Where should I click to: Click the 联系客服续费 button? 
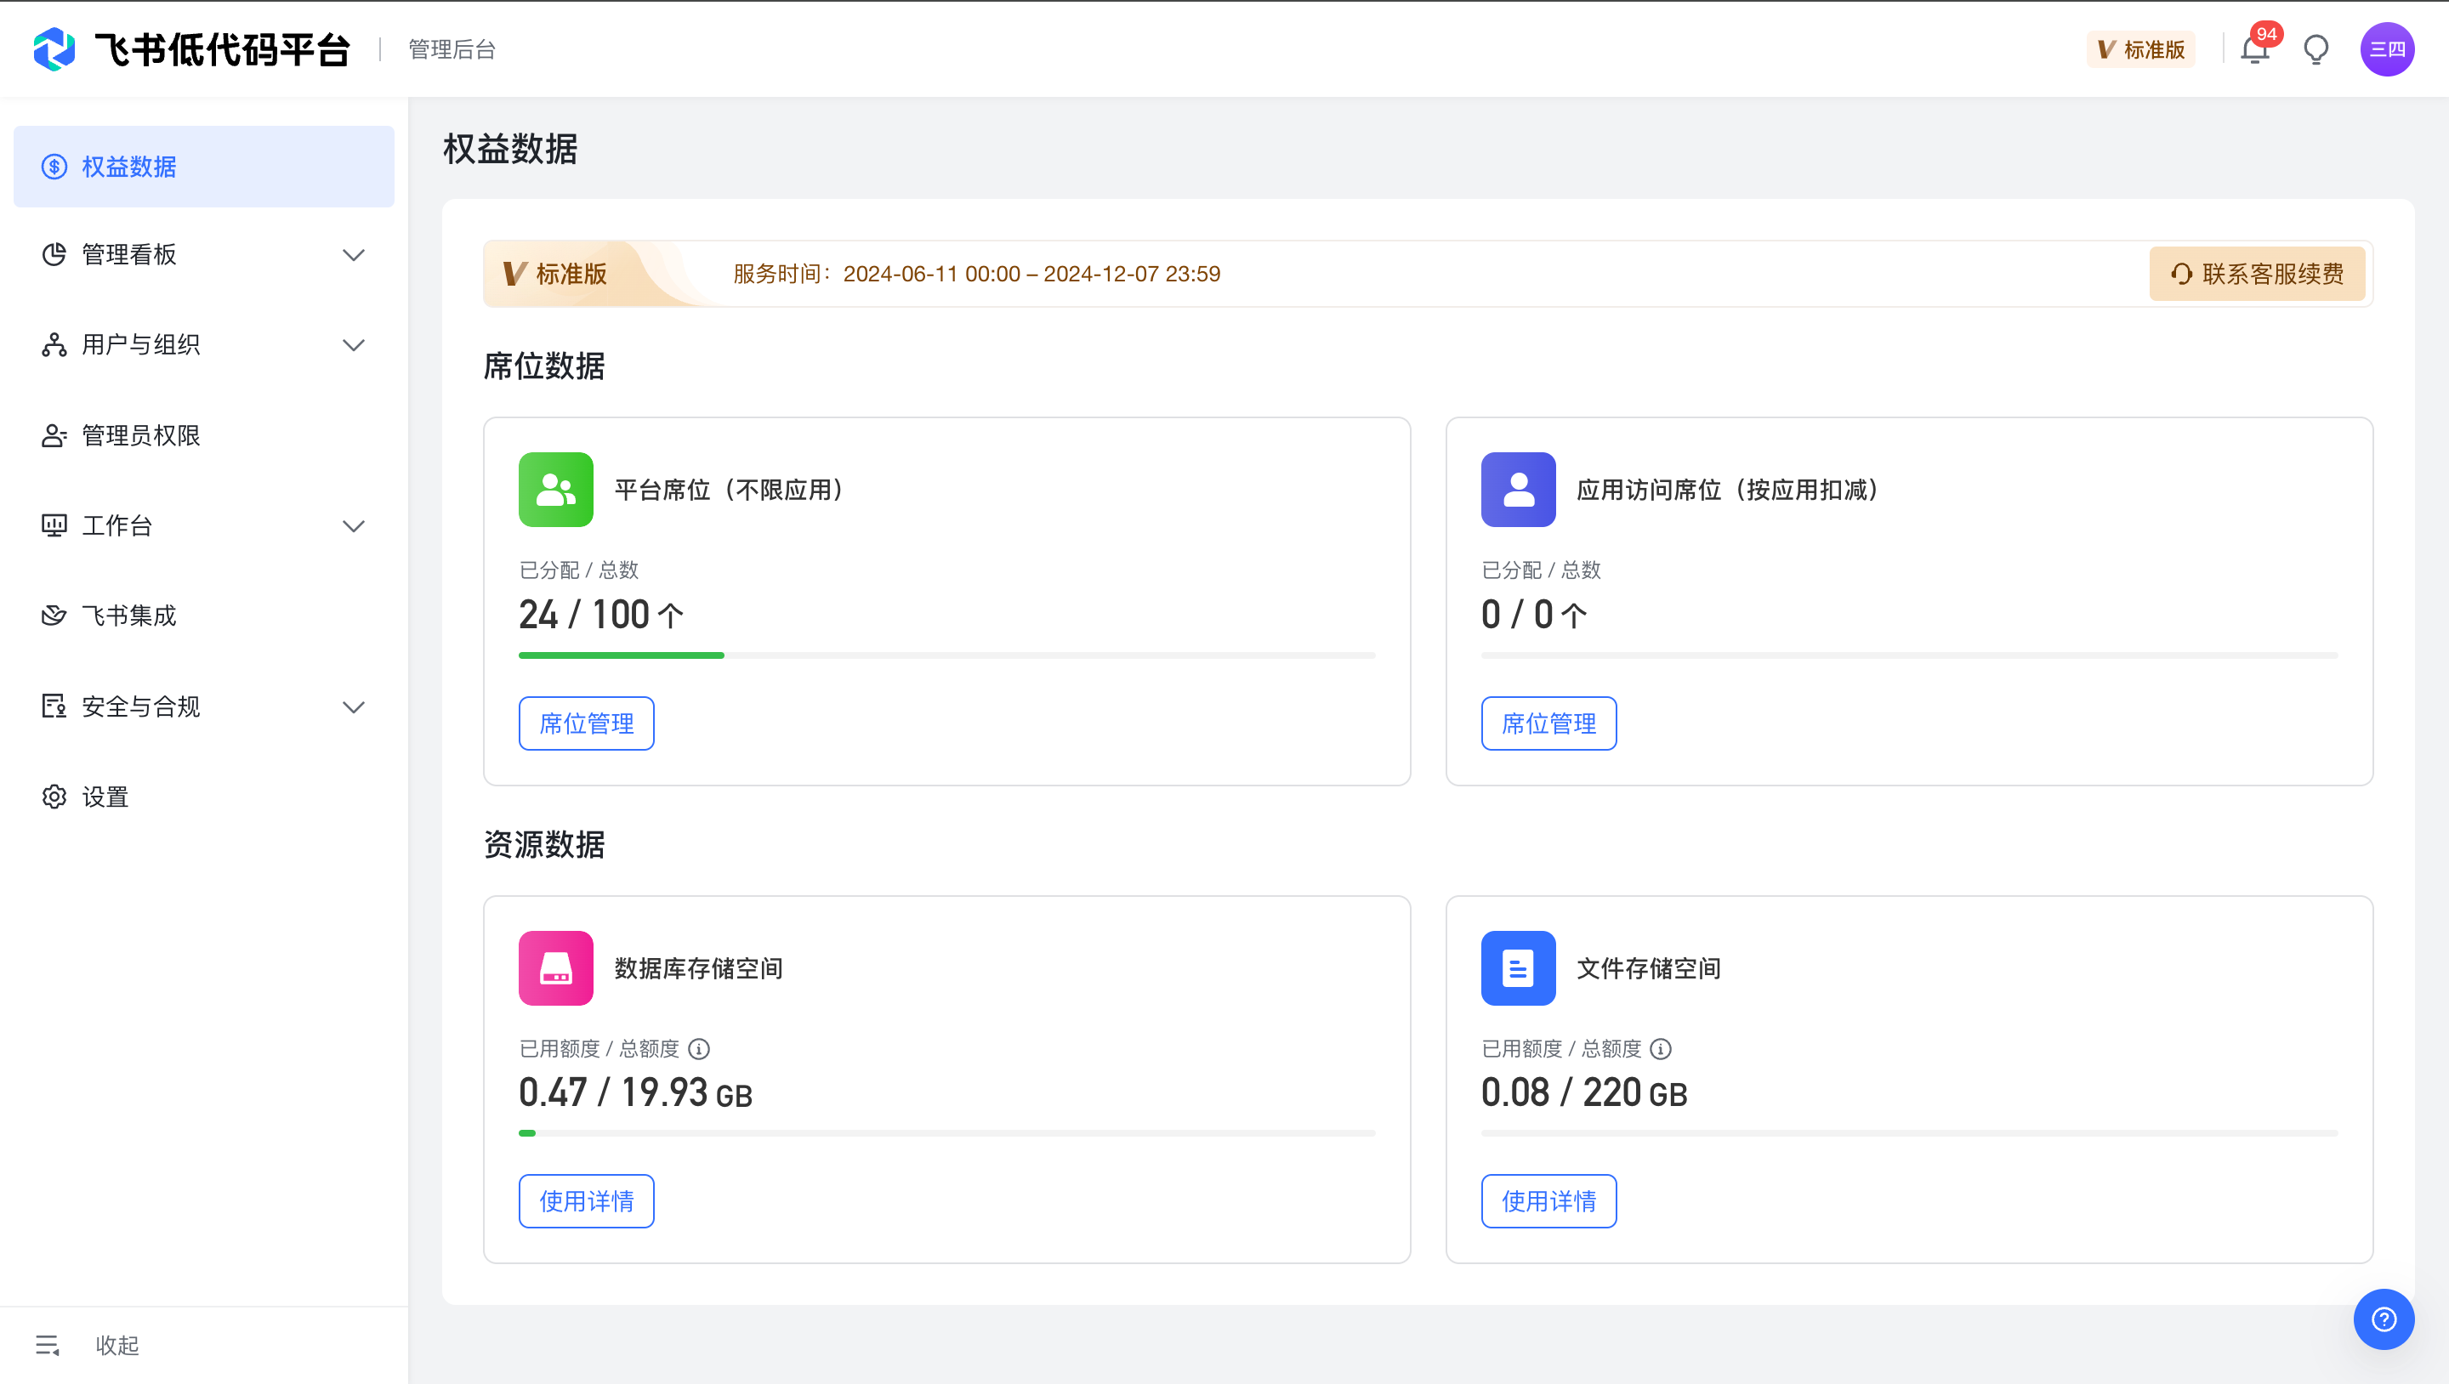(2257, 274)
